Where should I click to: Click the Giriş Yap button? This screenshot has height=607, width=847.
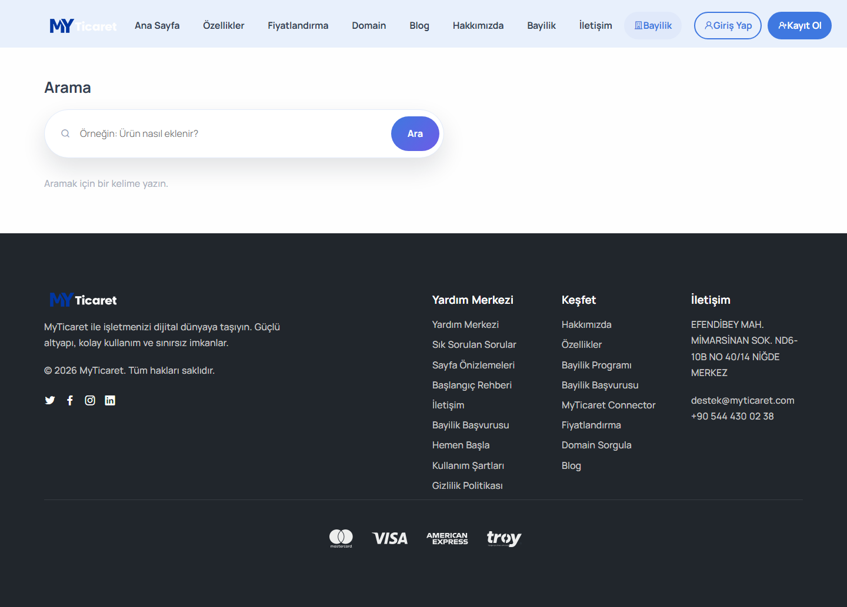coord(728,26)
